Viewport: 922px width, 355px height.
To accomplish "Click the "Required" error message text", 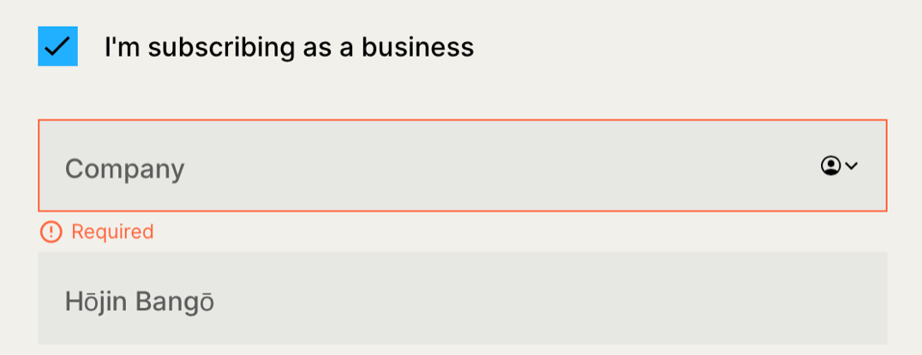I will coord(112,232).
